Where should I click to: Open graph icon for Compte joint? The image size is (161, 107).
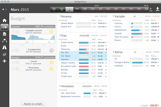(17, 50)
